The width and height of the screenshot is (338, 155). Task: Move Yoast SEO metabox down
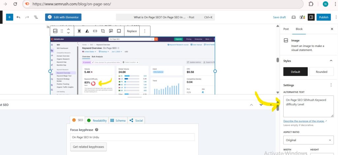point(261,105)
